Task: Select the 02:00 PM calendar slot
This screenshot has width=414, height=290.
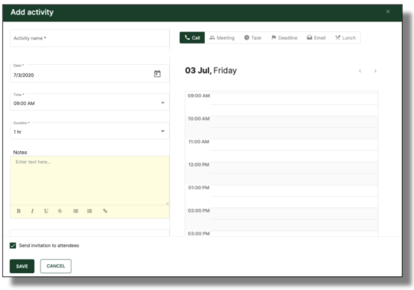Action: tap(293, 219)
